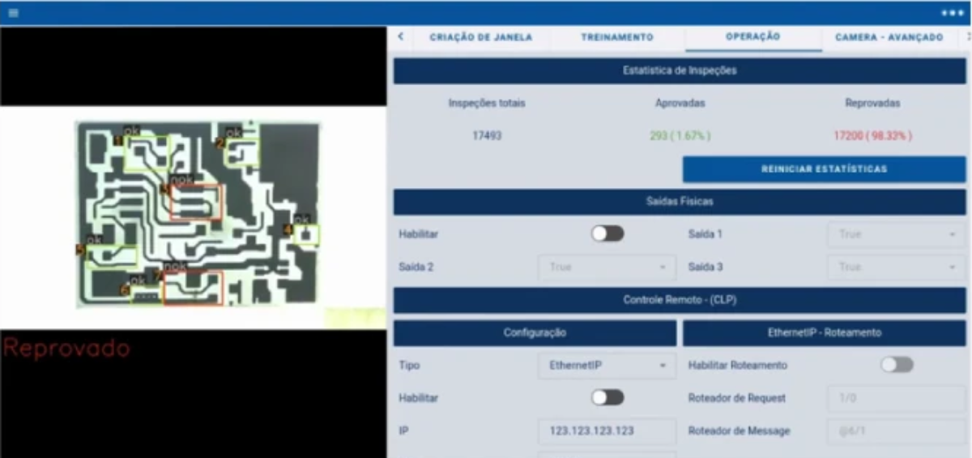The width and height of the screenshot is (972, 458).
Task: Open the Saída 3 dropdown
Action: [x=896, y=267]
